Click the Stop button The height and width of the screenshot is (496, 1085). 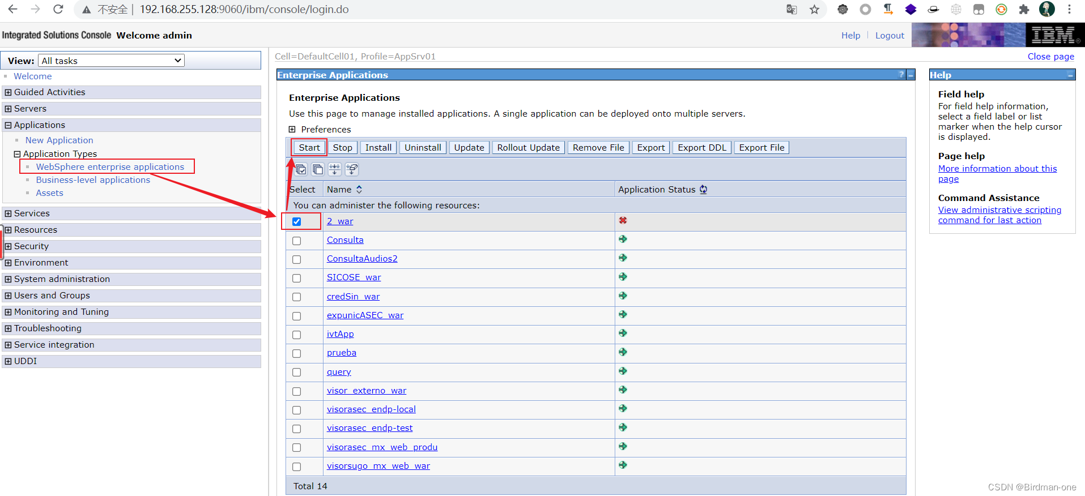[x=342, y=148]
